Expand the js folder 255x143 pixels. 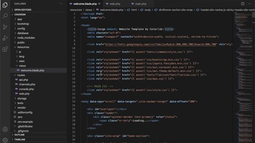tap(20, 52)
